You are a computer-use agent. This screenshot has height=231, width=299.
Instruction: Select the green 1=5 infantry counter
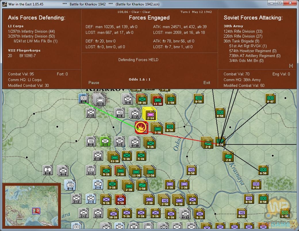click(x=105, y=142)
